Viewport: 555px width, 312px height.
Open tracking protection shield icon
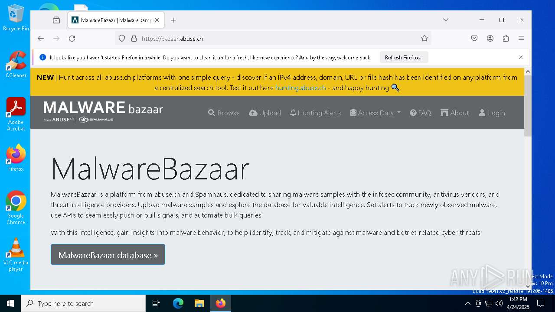(122, 39)
